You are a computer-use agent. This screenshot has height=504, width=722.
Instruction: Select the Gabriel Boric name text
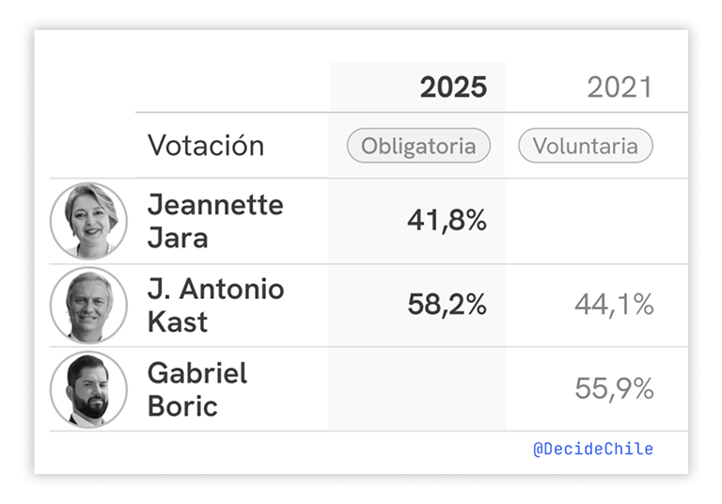coord(197,389)
